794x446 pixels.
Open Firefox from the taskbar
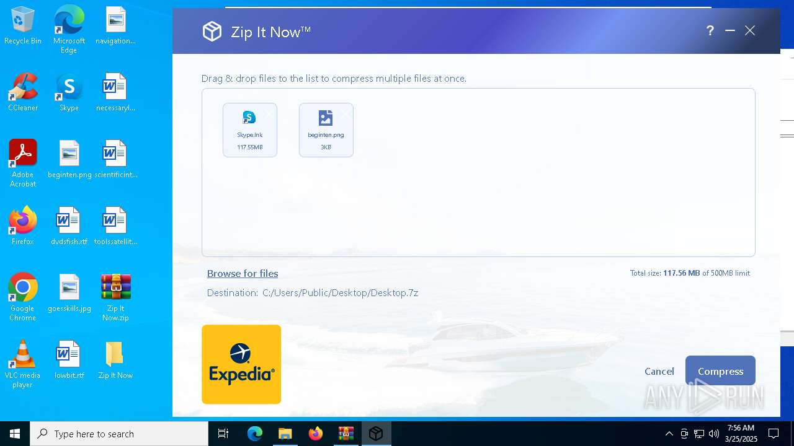point(315,434)
